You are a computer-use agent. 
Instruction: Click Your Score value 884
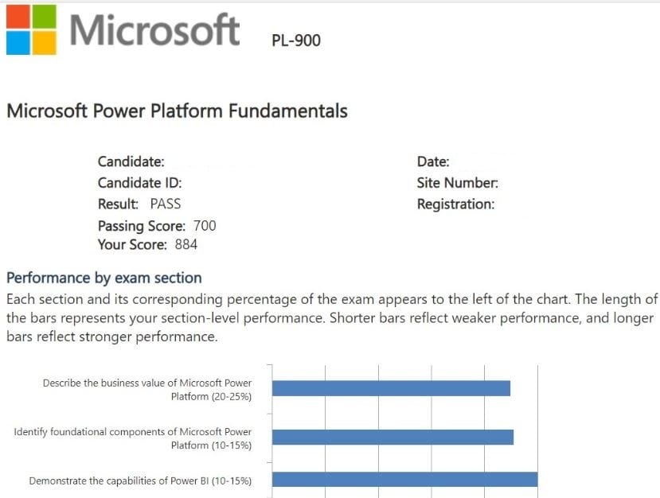tap(186, 245)
